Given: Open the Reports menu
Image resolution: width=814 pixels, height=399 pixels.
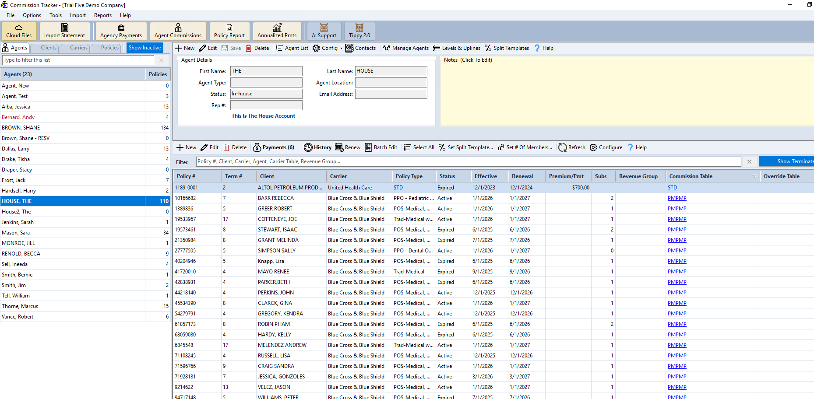Looking at the screenshot, I should (x=103, y=15).
